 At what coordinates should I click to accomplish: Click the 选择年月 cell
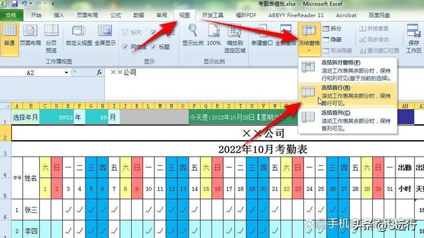click(25, 117)
